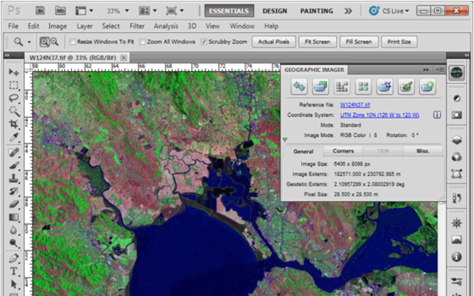This screenshot has height=296, width=474.
Task: Open coordinate system info icon
Action: [437, 115]
